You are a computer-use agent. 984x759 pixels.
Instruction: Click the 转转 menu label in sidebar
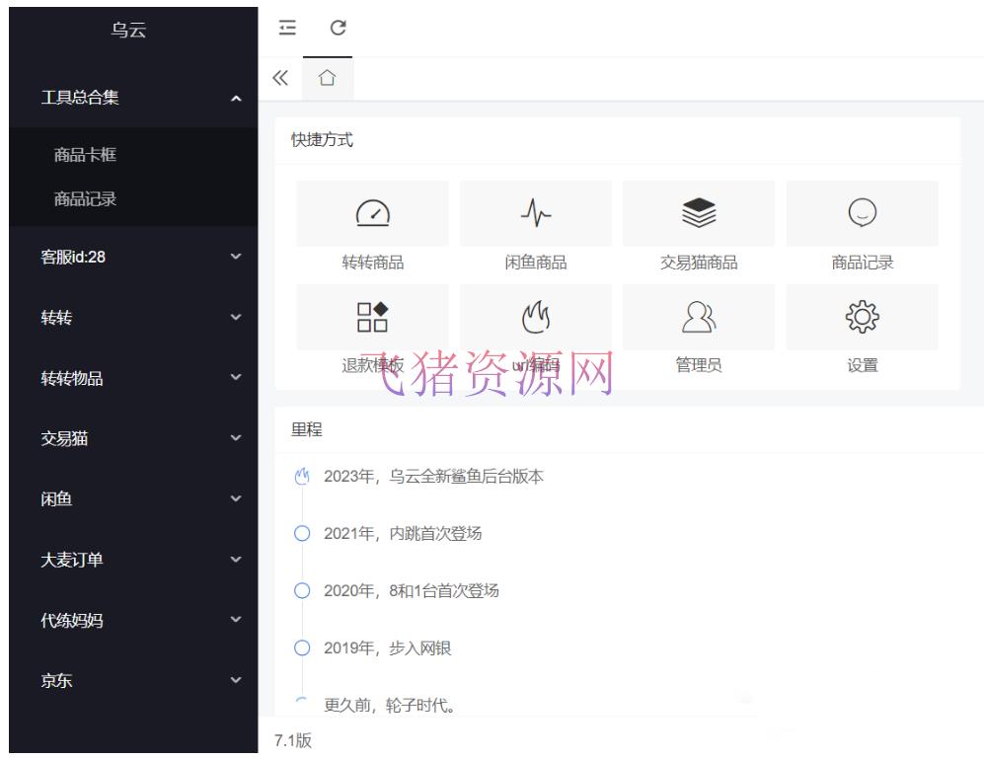(x=56, y=318)
